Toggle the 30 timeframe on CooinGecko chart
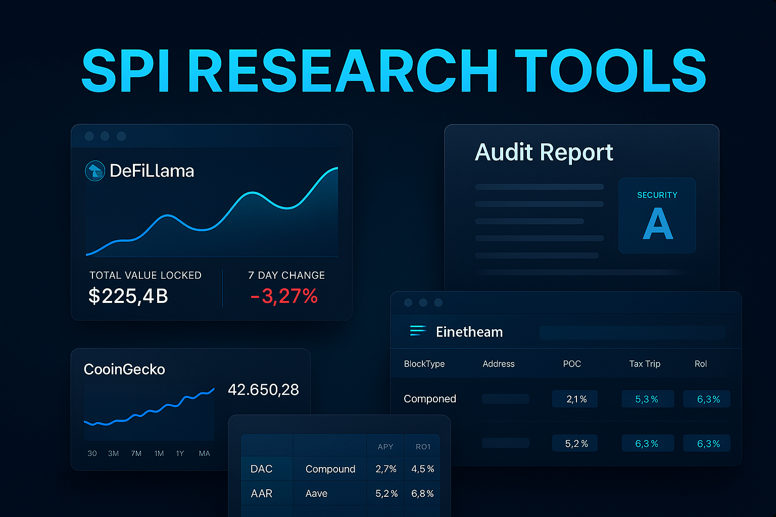 [92, 453]
